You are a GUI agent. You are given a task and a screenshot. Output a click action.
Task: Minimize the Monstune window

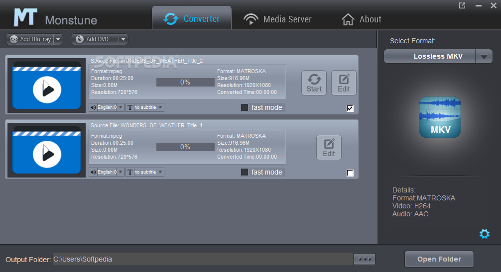tap(478, 6)
